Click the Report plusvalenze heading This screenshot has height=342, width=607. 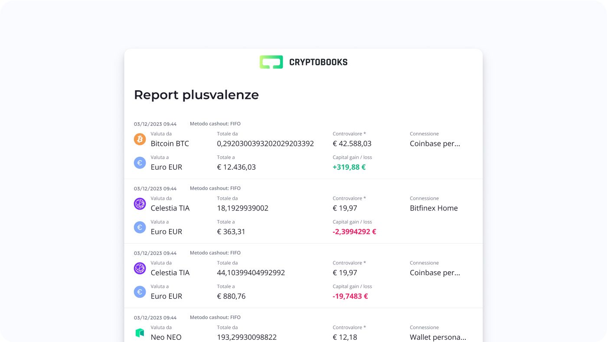(x=196, y=95)
